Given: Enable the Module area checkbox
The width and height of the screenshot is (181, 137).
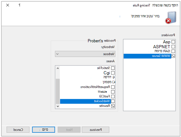Looking at the screenshot, I should 113,92.
